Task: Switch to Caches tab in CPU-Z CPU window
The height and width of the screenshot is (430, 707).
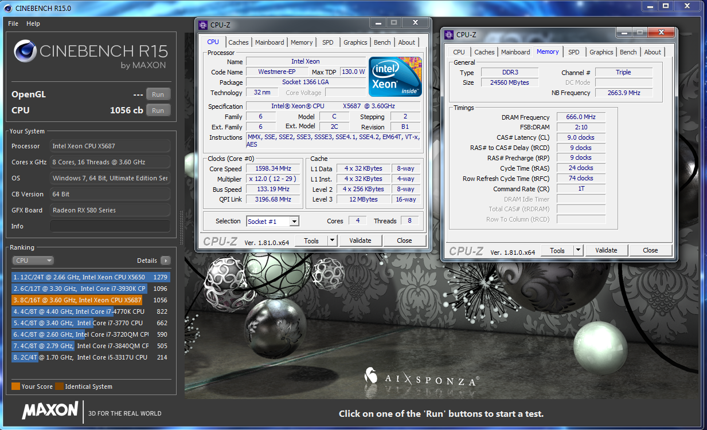Action: [239, 42]
